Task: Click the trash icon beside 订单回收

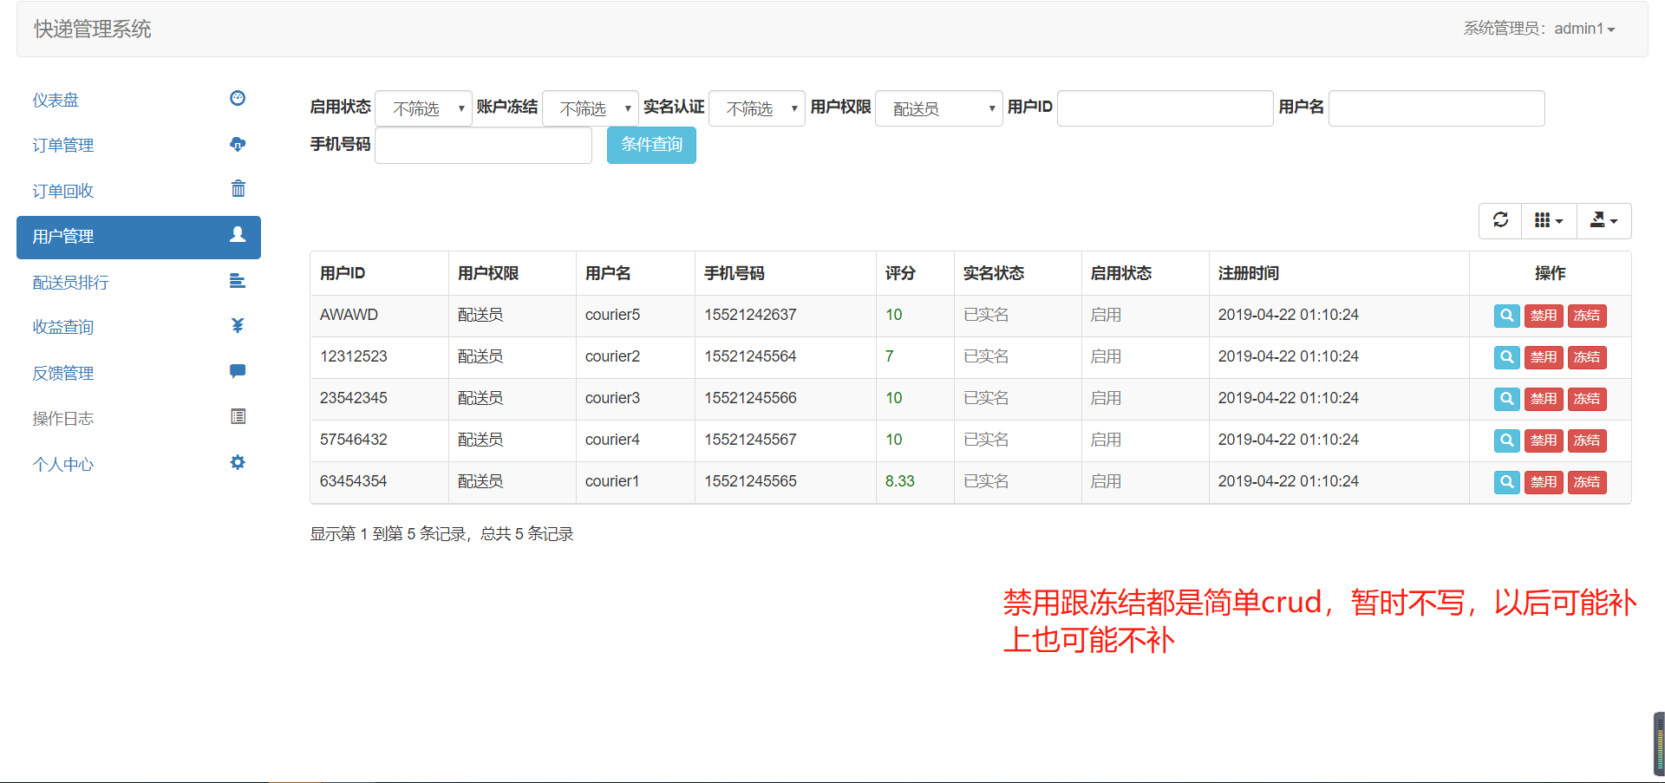Action: point(238,188)
